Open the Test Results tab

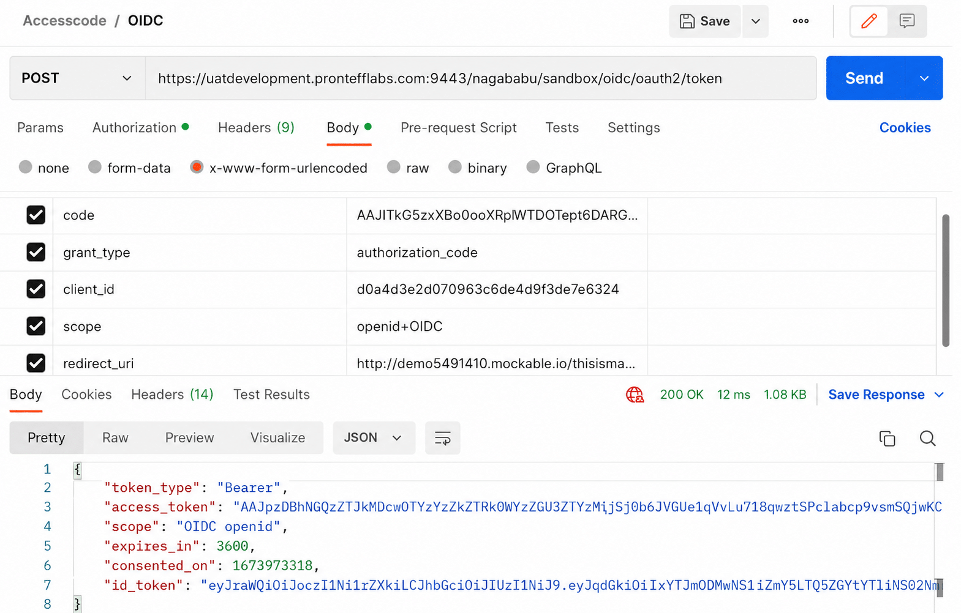pos(271,395)
